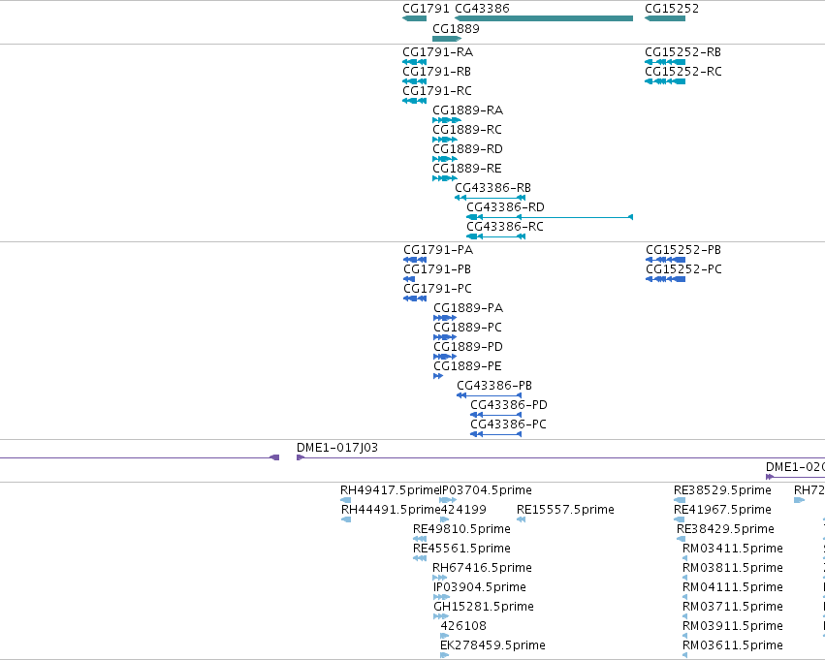The image size is (825, 660).
Task: Open transcript CG15252-RB
Action: tap(682, 52)
